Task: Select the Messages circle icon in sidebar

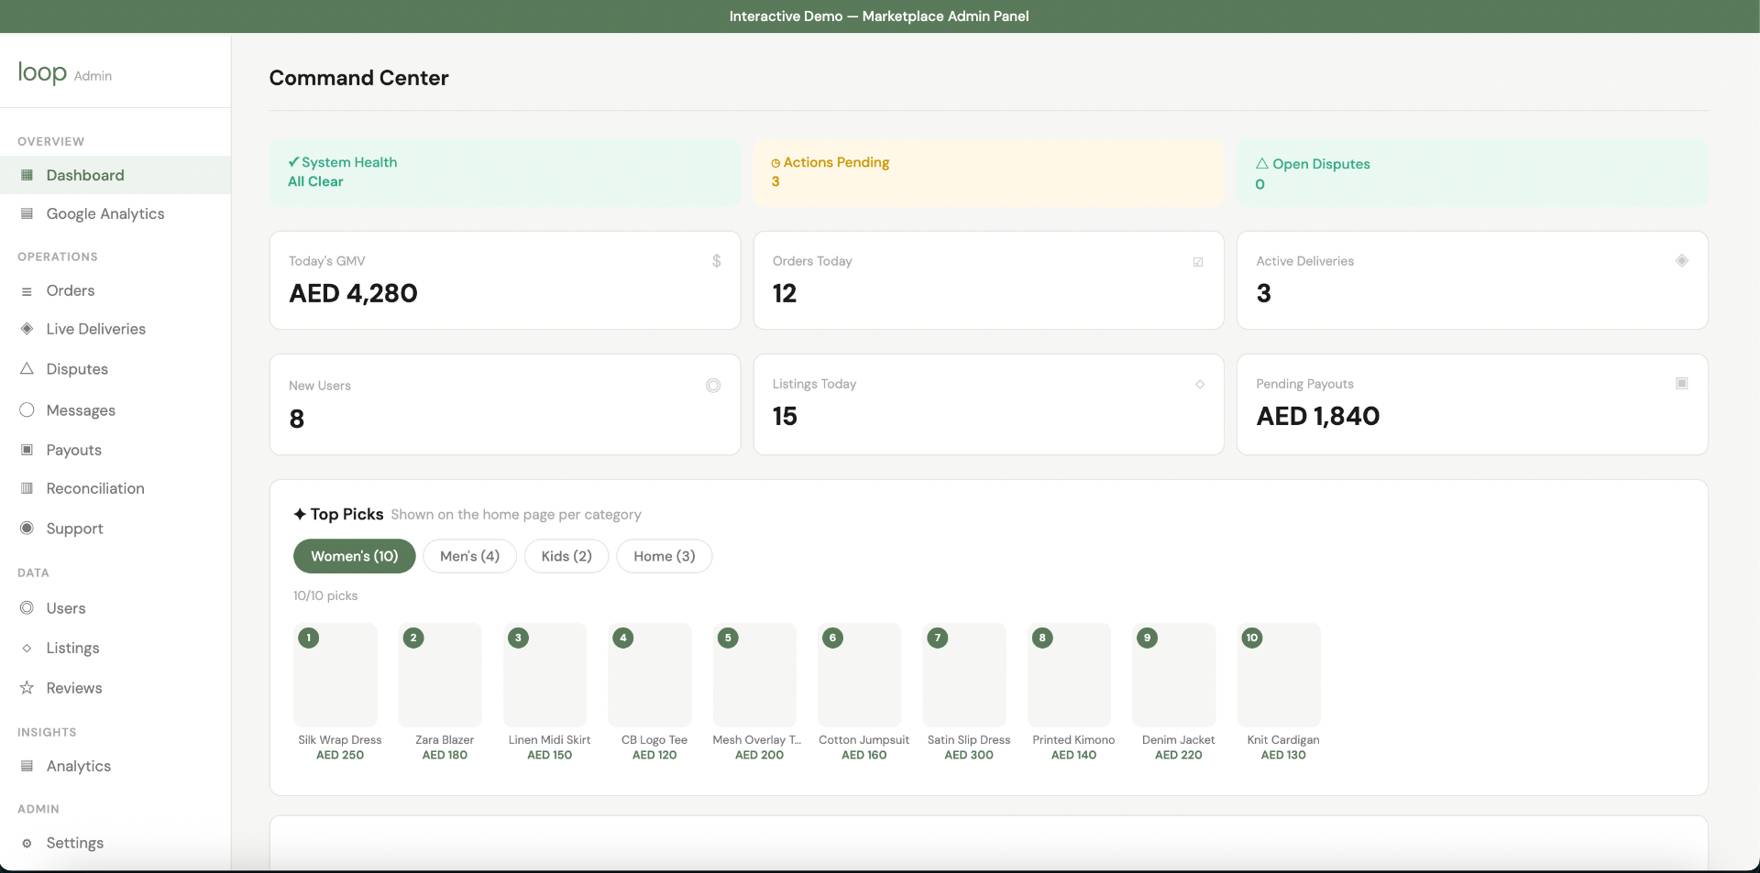Action: point(27,409)
